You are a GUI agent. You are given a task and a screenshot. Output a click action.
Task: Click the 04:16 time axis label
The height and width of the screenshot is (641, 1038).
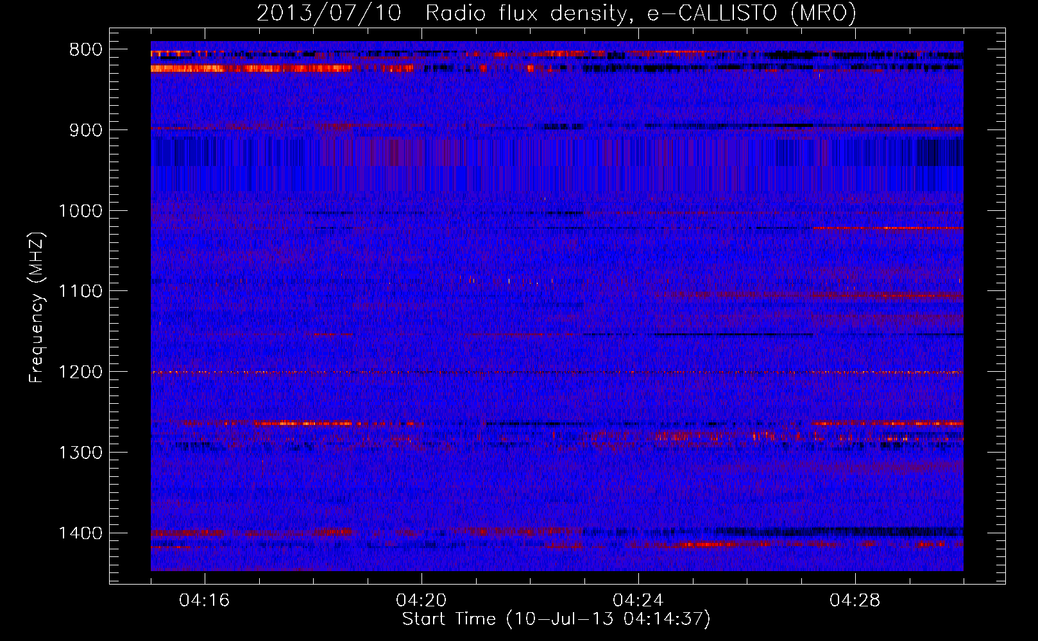205,601
